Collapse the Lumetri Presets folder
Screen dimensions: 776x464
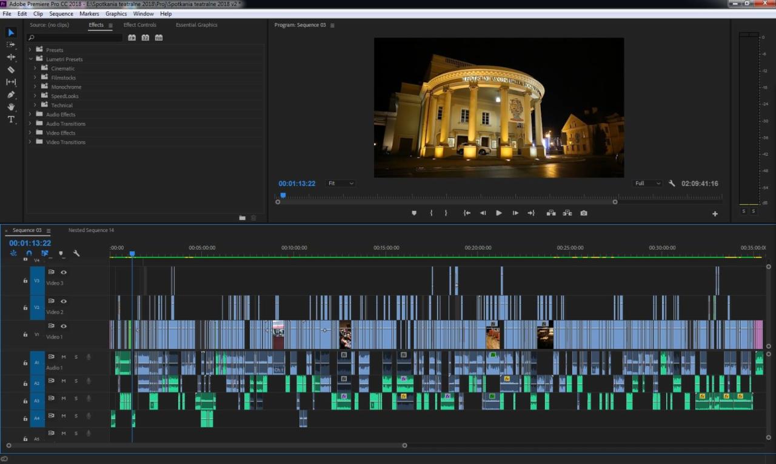click(30, 59)
